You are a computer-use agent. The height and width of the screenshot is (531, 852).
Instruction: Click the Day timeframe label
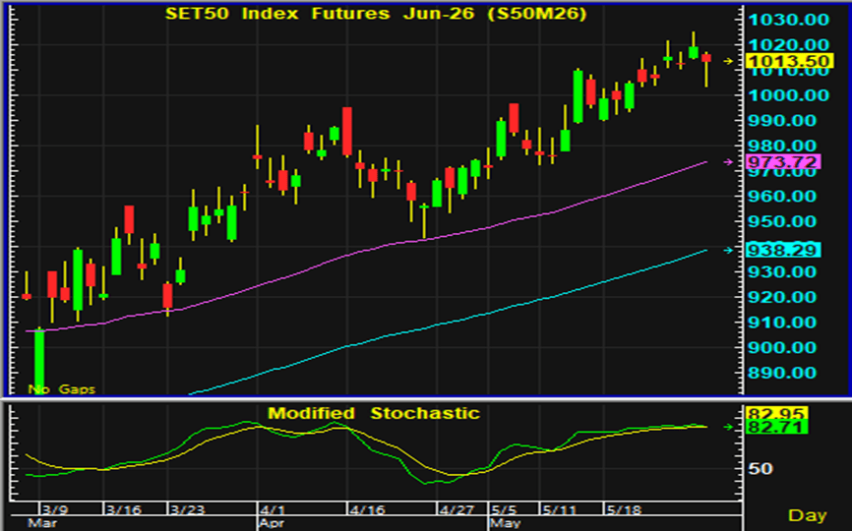coord(807,515)
